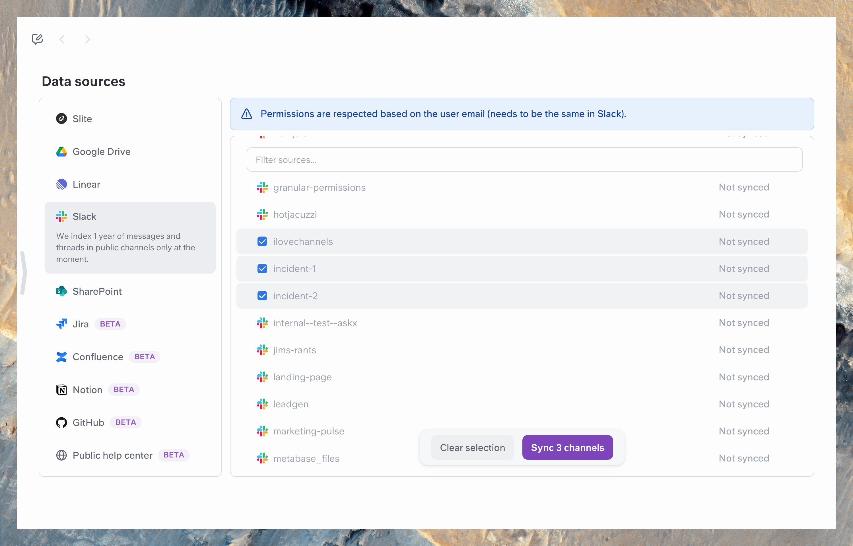
Task: Click the Public help center globe icon
Action: [61, 455]
